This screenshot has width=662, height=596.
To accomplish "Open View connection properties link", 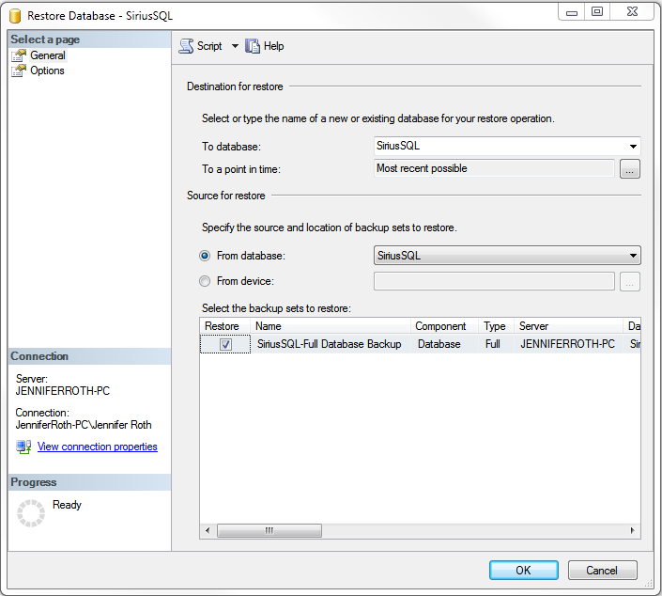I will (97, 447).
